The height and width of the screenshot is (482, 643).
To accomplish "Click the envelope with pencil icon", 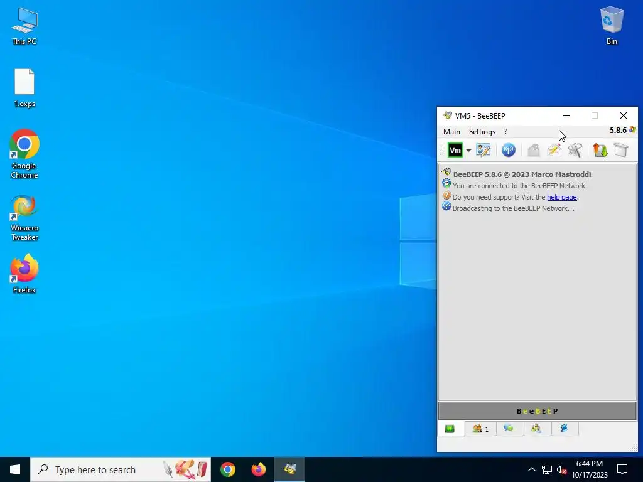I will pyautogui.click(x=554, y=150).
